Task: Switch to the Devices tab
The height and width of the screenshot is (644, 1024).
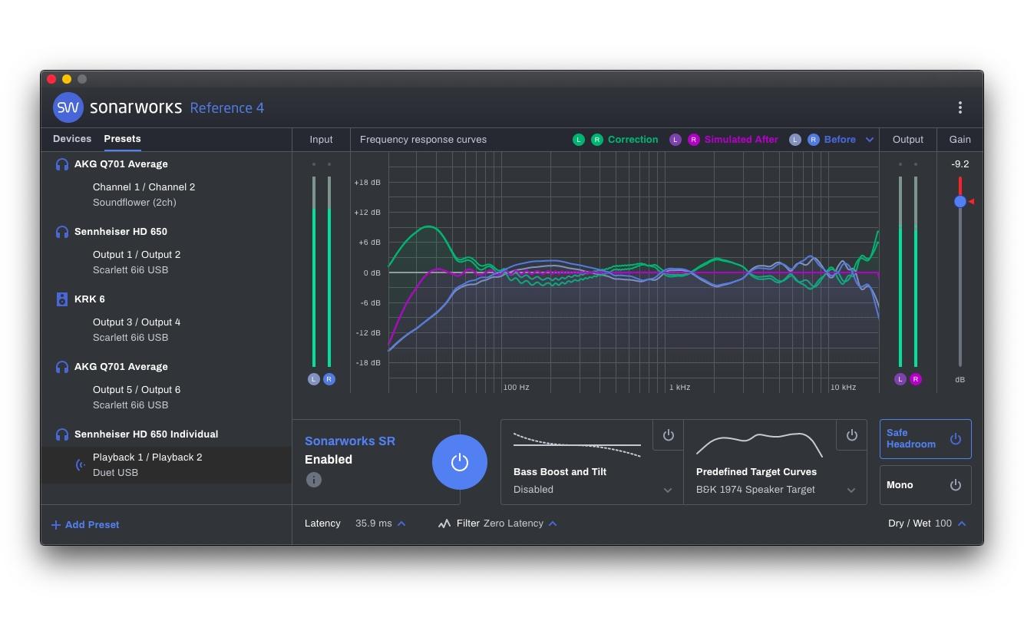Action: 72,139
